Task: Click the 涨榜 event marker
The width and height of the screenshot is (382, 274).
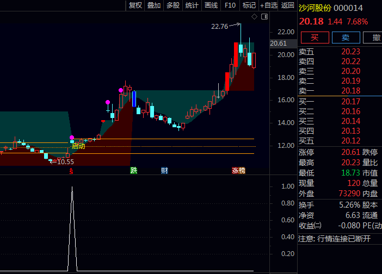Action: tap(238, 171)
